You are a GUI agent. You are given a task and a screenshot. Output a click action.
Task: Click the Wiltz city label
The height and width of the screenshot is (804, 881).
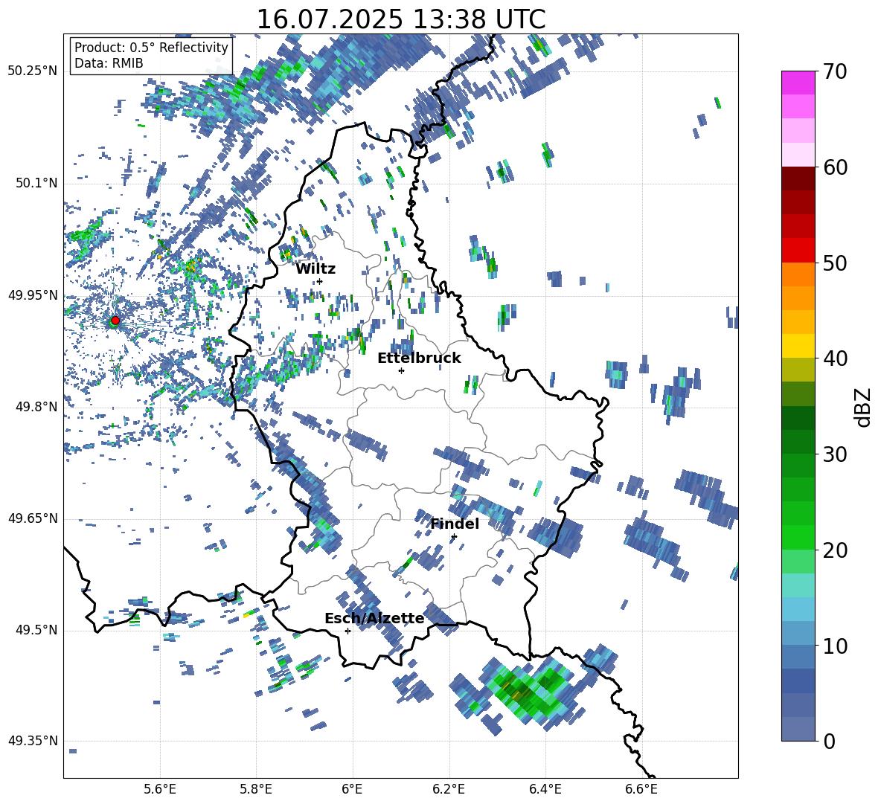tap(315, 269)
